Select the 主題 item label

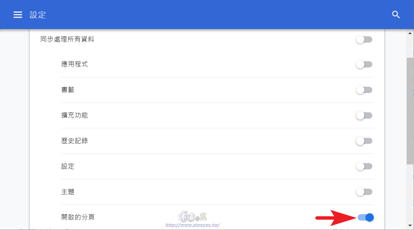(x=68, y=192)
